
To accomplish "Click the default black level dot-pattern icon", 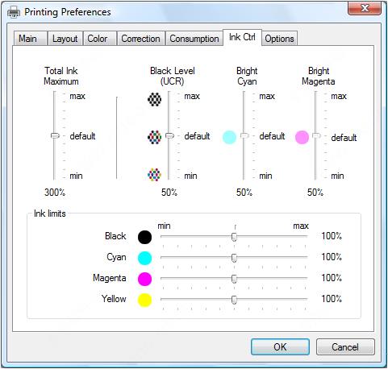I will [x=154, y=137].
